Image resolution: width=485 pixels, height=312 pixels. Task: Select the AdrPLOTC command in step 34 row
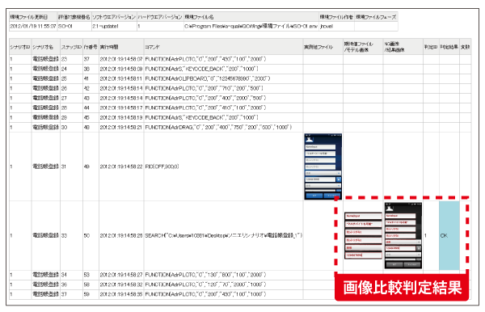(223, 275)
